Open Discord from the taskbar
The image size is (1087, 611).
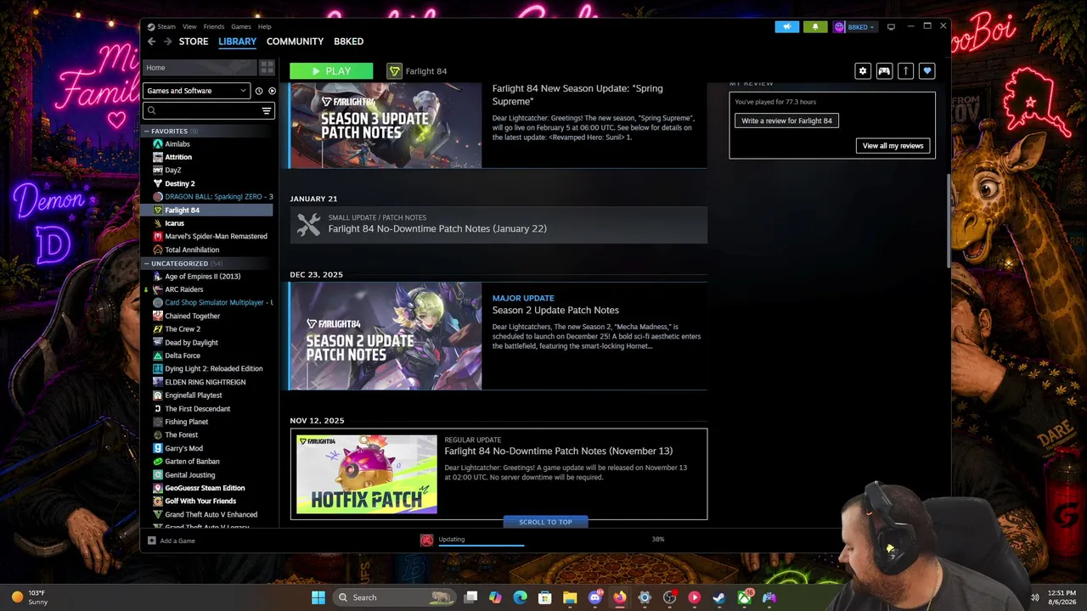(594, 597)
